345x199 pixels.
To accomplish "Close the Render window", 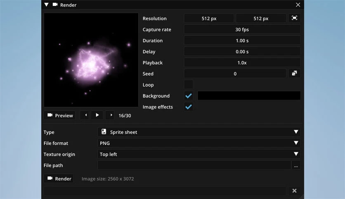I will (298, 5).
